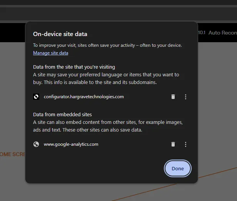Select www.google-analytics.com site name text
The width and height of the screenshot is (237, 201).
tap(71, 144)
